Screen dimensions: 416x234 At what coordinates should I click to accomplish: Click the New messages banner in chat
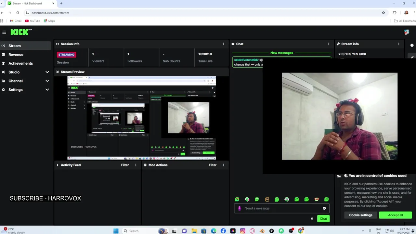tap(282, 53)
